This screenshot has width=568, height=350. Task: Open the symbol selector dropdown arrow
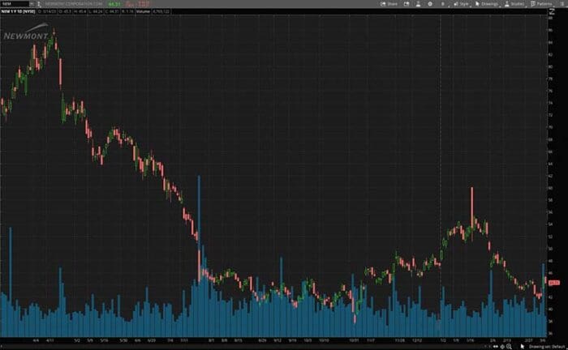coord(32,3)
